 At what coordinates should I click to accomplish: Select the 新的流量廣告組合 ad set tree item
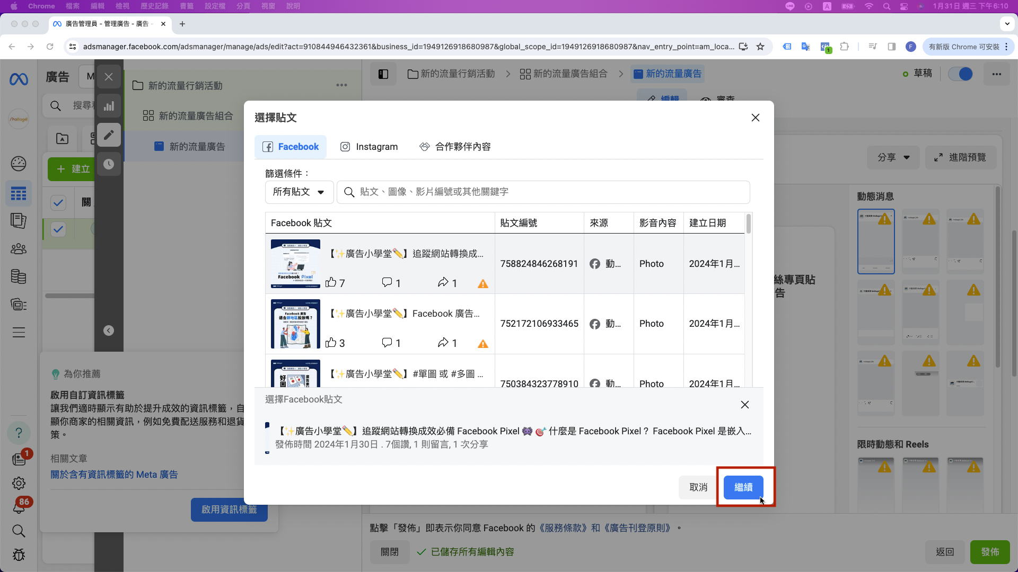[188, 116]
